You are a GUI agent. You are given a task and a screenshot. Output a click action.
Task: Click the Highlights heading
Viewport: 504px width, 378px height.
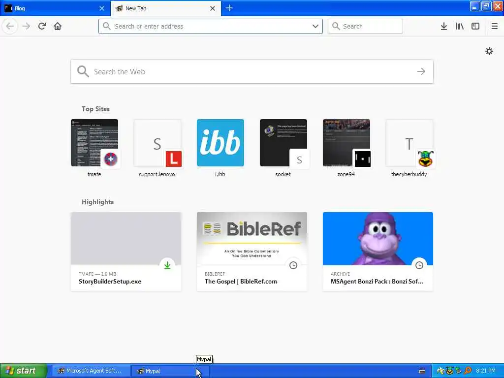(98, 202)
